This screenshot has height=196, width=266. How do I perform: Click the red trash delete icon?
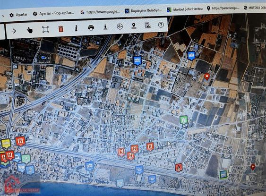click(61, 29)
